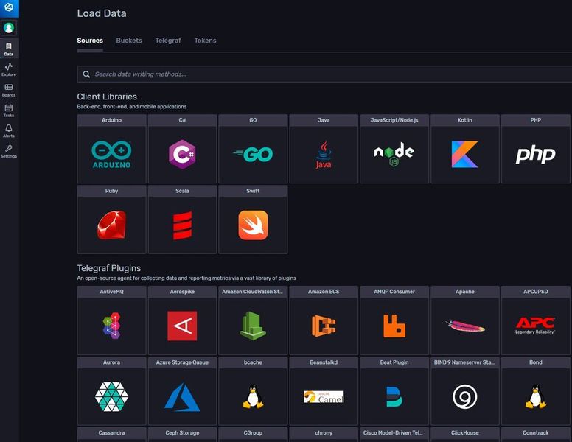
Task: Select the Ruby gem logo
Action: (111, 225)
